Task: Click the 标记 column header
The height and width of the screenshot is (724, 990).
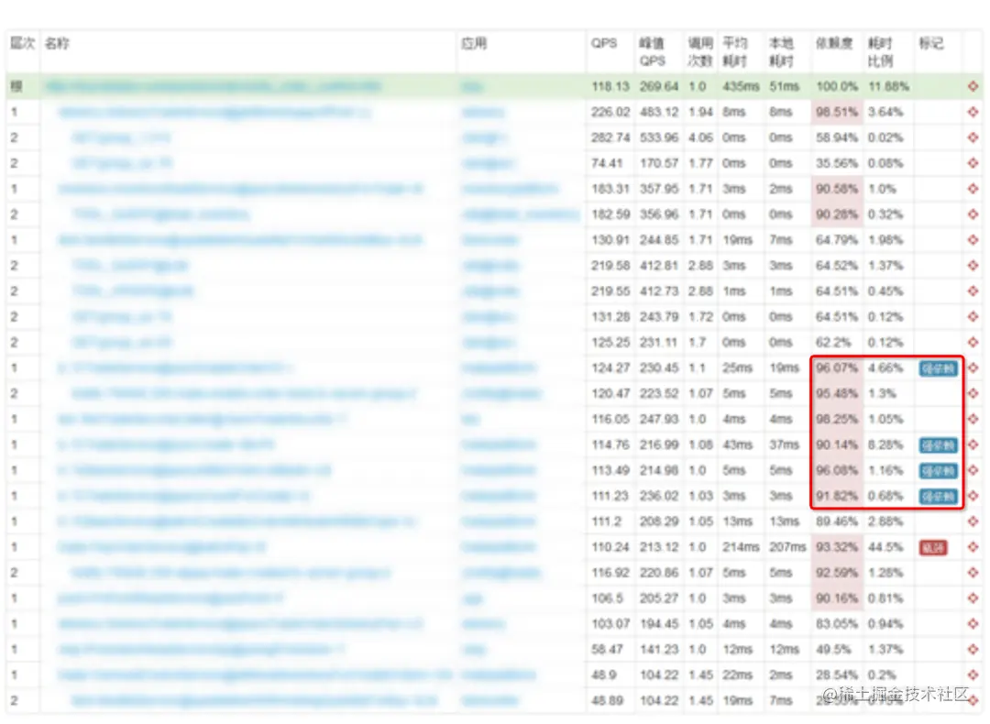Action: click(931, 44)
